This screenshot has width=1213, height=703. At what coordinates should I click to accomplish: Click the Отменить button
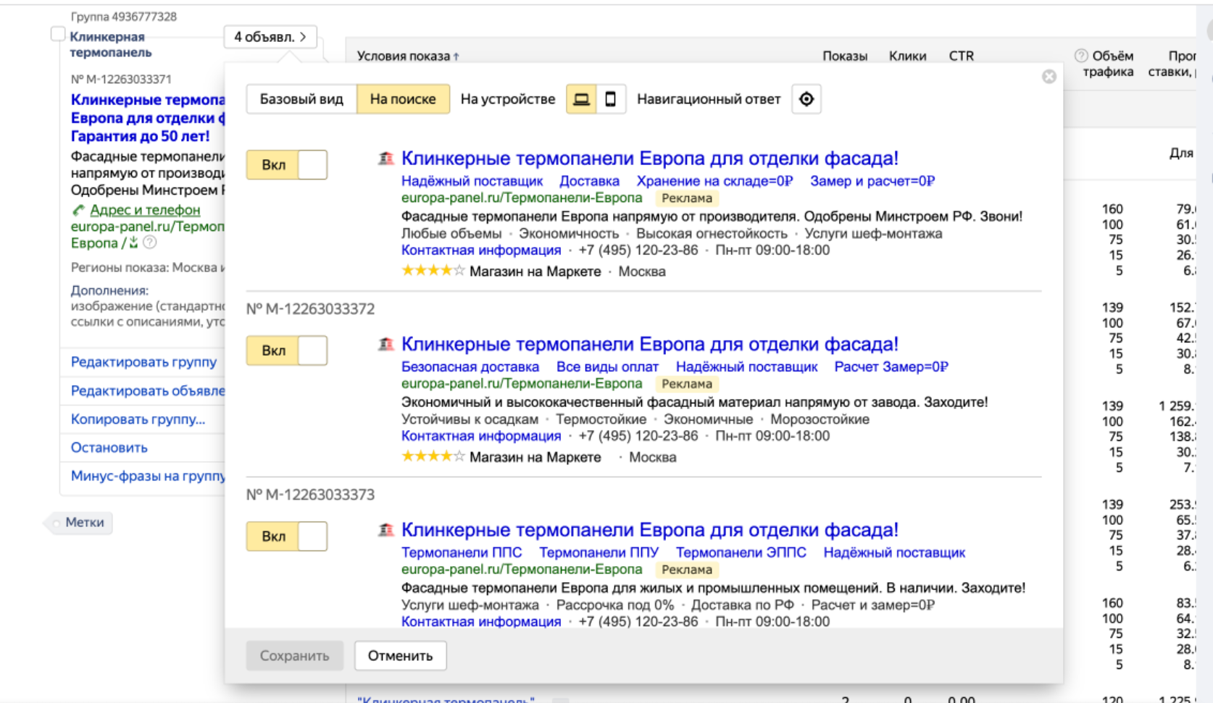coord(400,656)
